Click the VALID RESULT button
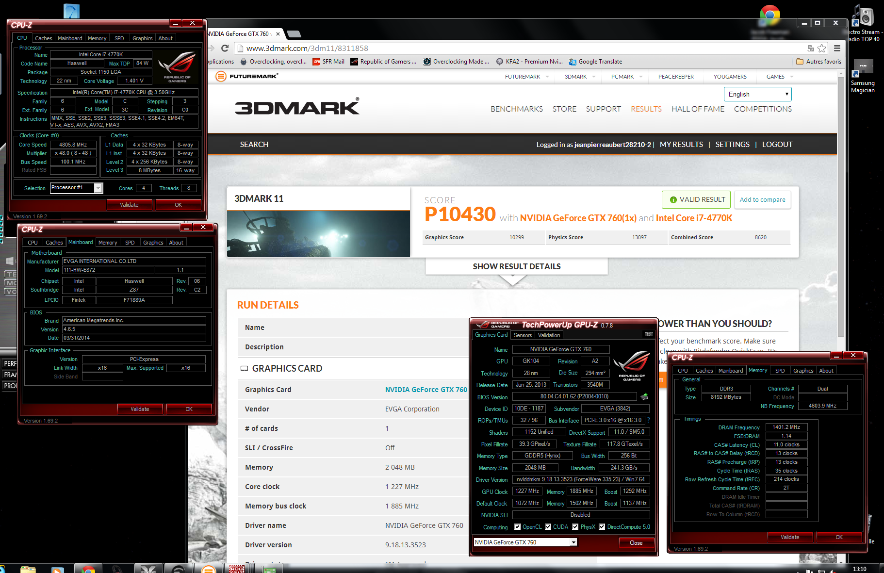Screen dimensions: 884x573 tap(696, 199)
